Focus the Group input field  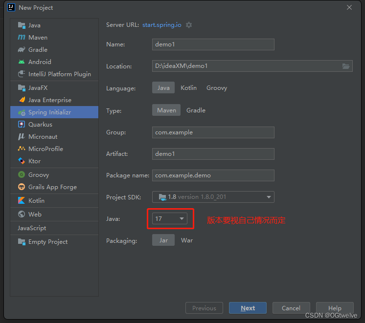(x=213, y=132)
